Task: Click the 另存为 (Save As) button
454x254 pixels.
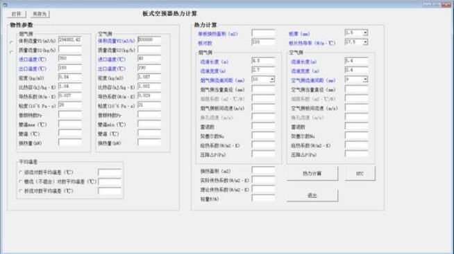Action: pos(40,14)
